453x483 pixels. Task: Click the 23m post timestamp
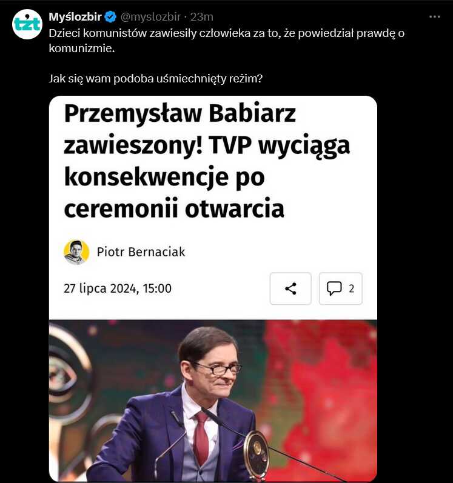tap(201, 16)
